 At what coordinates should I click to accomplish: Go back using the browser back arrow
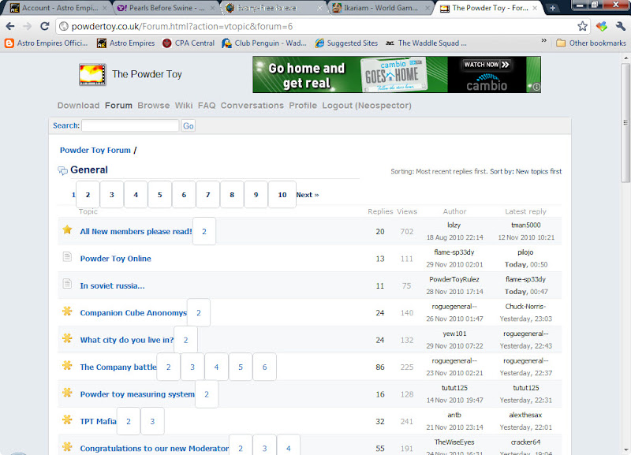click(x=10, y=27)
